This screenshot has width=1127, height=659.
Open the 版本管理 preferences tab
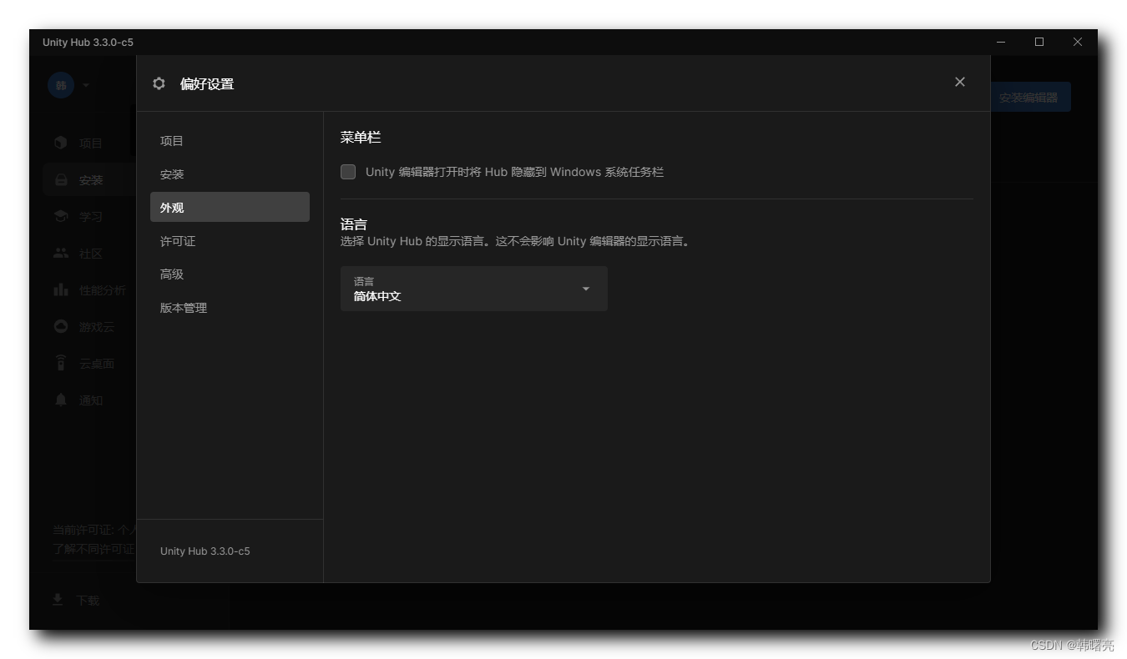click(x=230, y=308)
